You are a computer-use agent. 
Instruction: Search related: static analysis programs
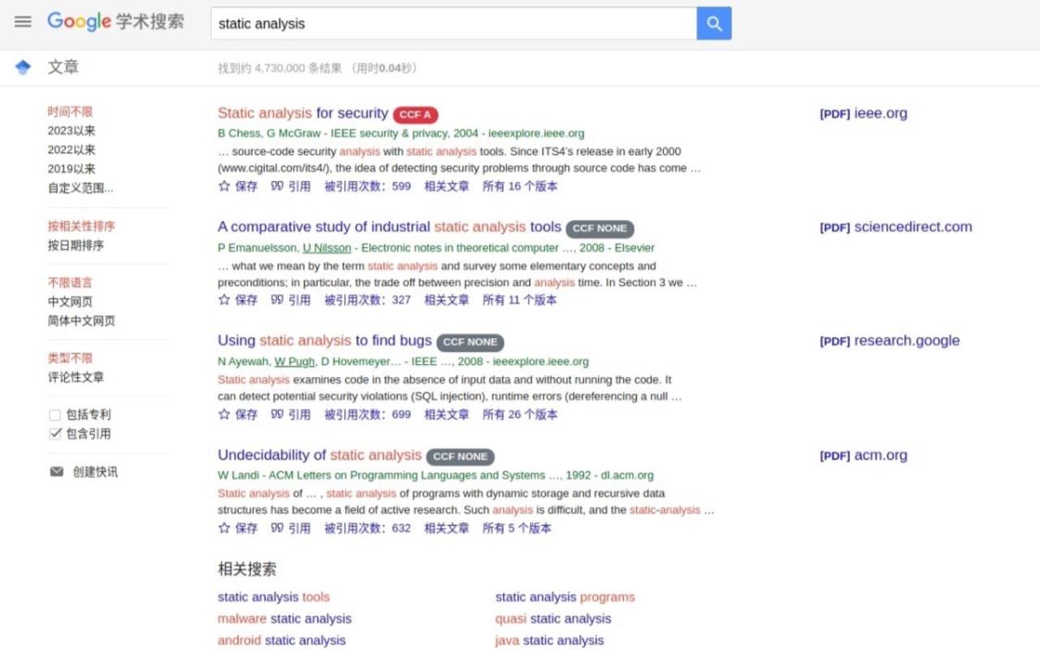pos(565,597)
